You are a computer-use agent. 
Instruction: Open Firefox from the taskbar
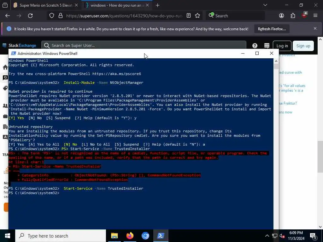(x=130, y=236)
